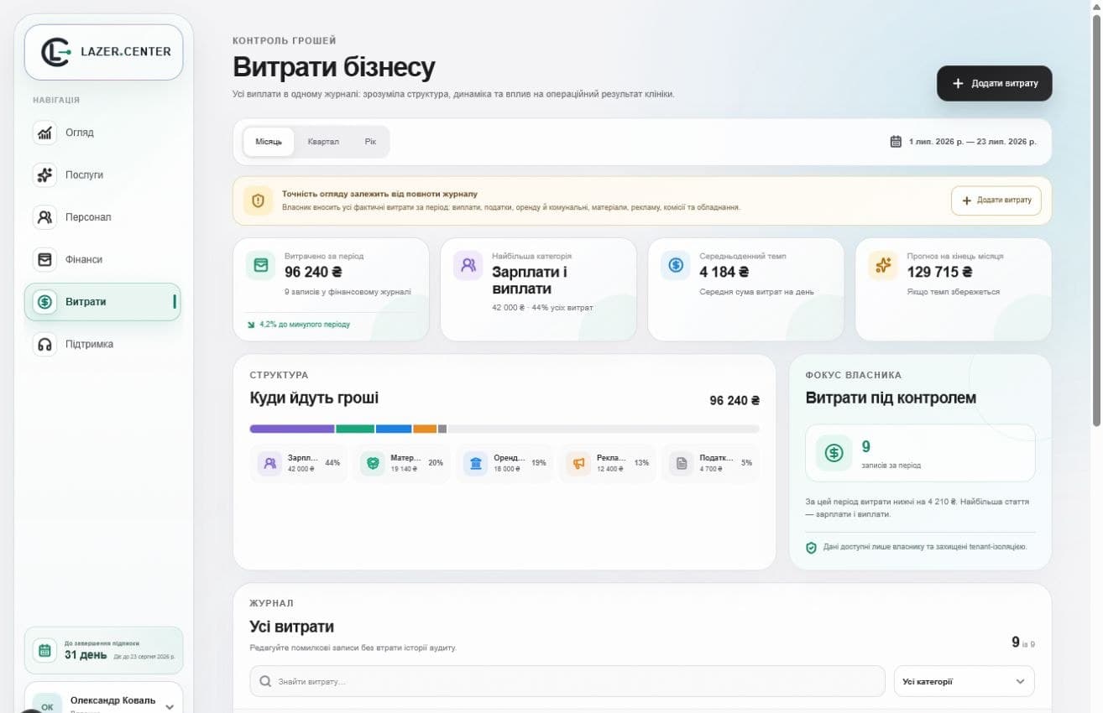1103x713 pixels.
Task: Click the Підтримка headset icon
Action: coord(44,344)
